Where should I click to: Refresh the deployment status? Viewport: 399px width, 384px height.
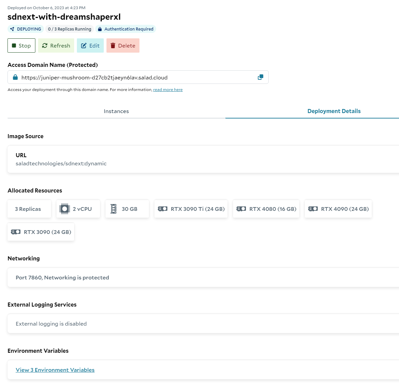(x=56, y=45)
